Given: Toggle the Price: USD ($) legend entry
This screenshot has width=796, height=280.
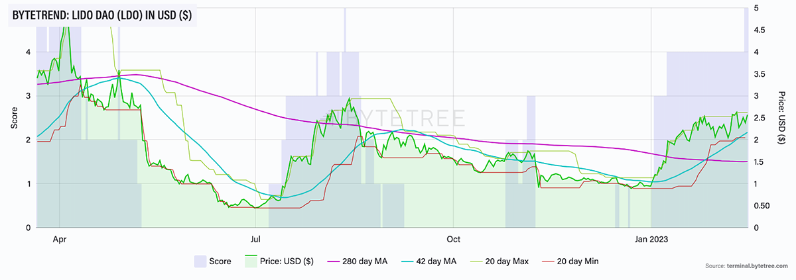Looking at the screenshot, I should coord(280,261).
